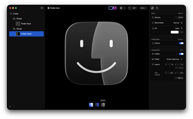Screen dimensions: 193x119
Task: Click the Opacity value field
Action: [x=179, y=17]
